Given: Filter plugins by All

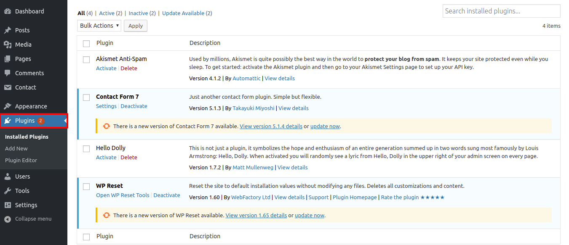Looking at the screenshot, I should [81, 13].
